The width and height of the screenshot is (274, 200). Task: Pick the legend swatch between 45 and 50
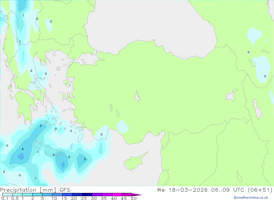(127, 195)
